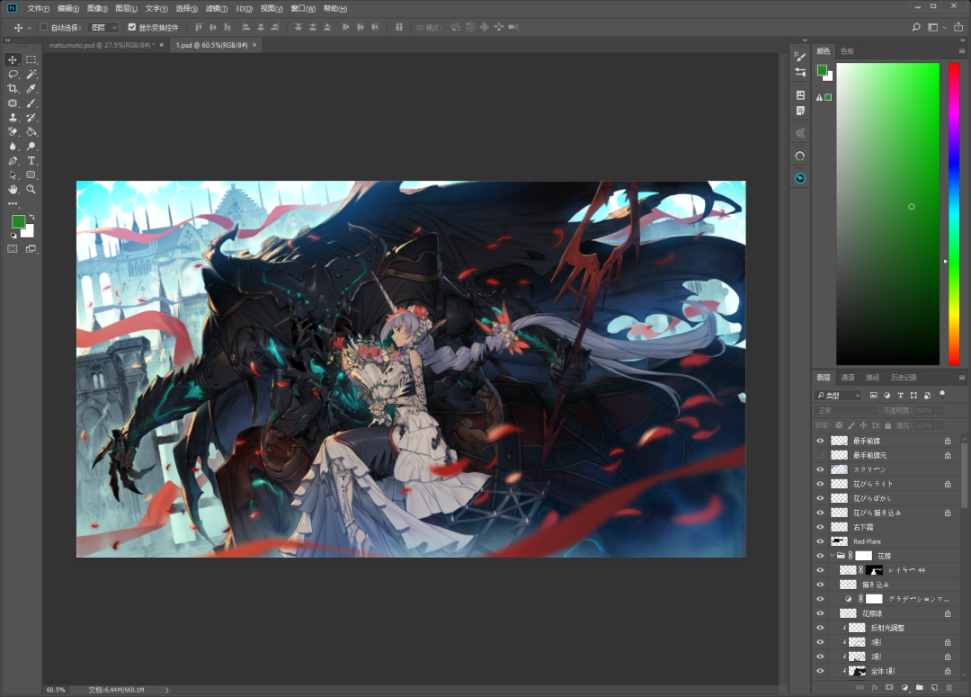Select the レイヤー 44 layer mask thumbnail
The image size is (971, 697).
point(875,570)
